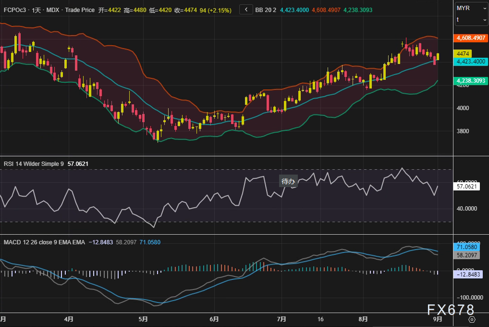Click the blue 71.0580 MACD axis tag

coord(465,247)
